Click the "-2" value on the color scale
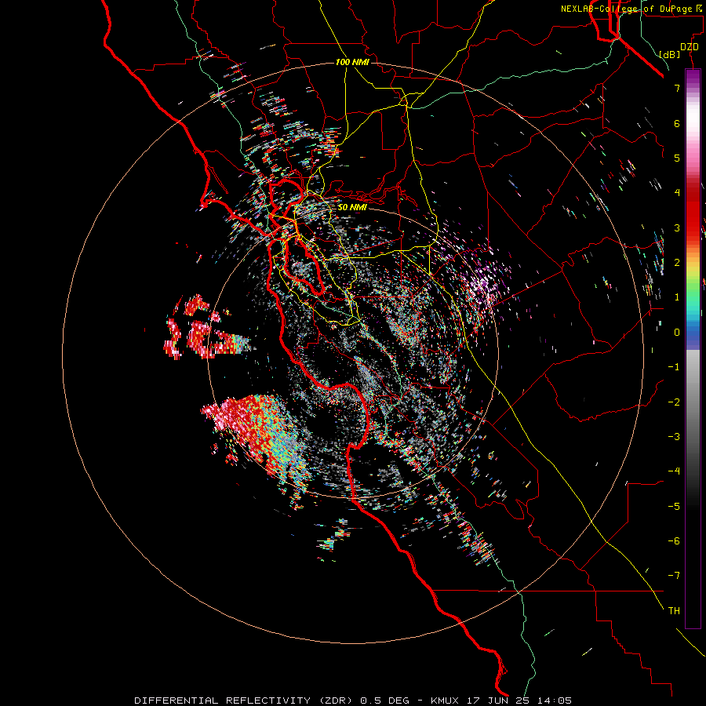Image resolution: width=706 pixels, height=706 pixels. [x=674, y=402]
